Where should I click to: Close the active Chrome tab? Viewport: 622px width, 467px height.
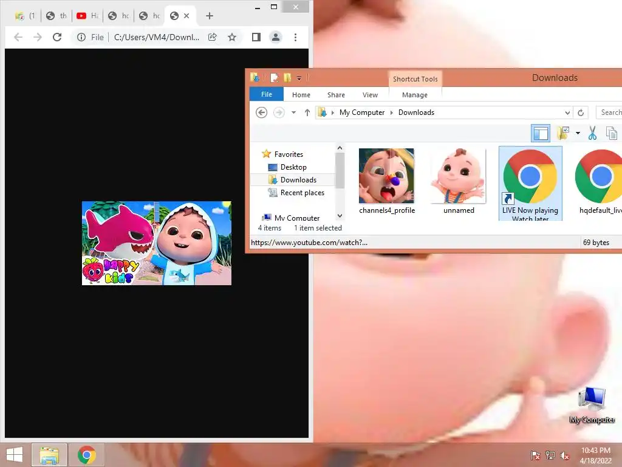186,16
